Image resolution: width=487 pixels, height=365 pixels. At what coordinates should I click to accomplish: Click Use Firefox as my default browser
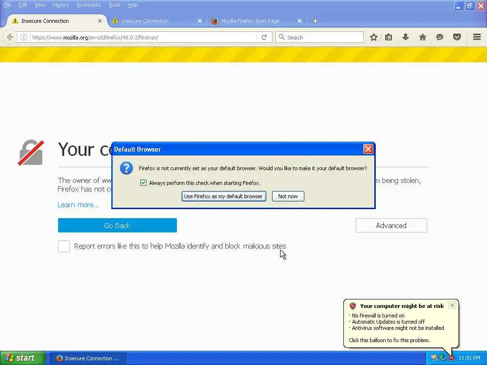[x=224, y=196]
